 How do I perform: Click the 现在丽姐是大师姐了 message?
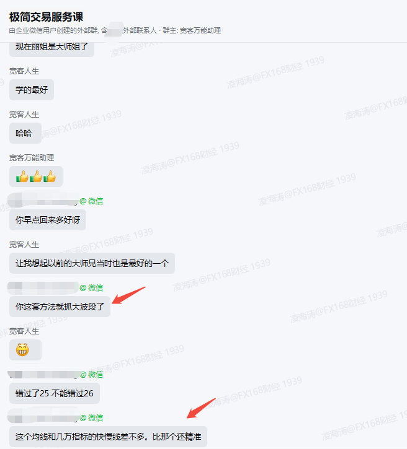pos(51,48)
